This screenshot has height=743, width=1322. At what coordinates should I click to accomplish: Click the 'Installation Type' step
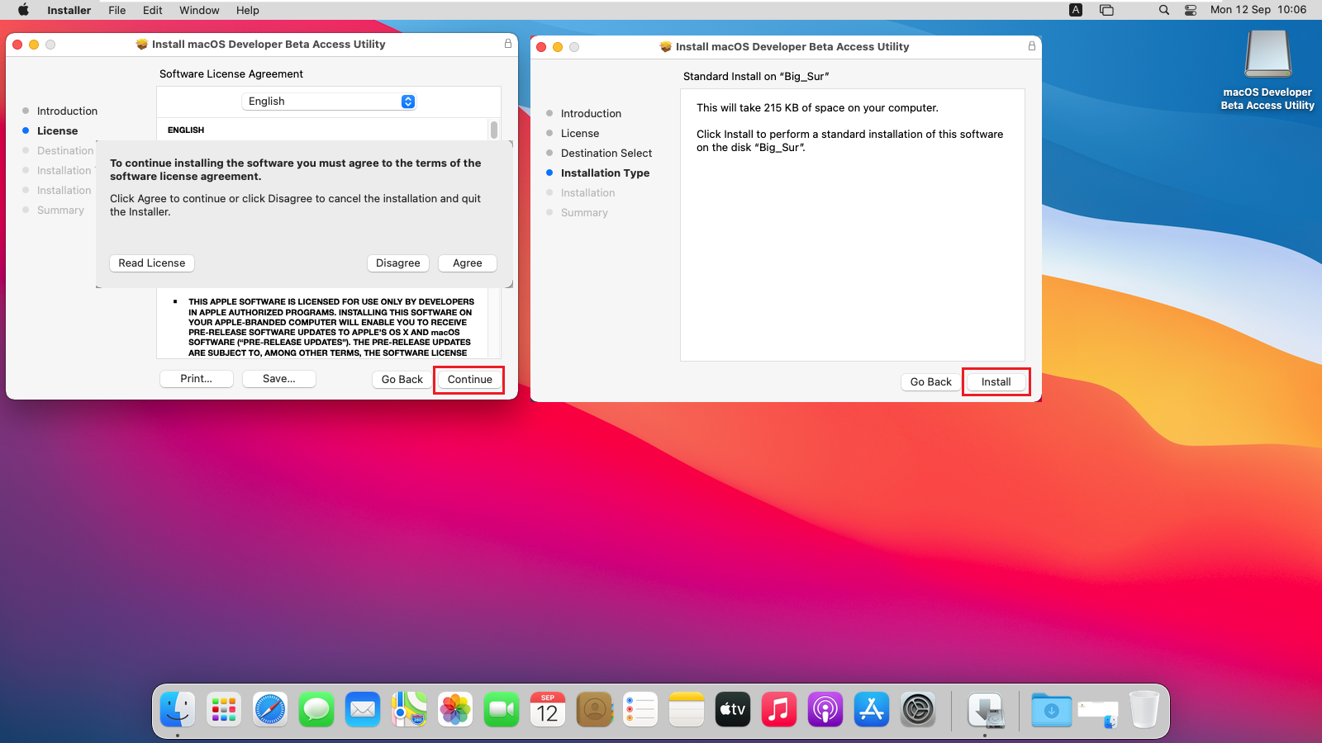click(x=605, y=173)
